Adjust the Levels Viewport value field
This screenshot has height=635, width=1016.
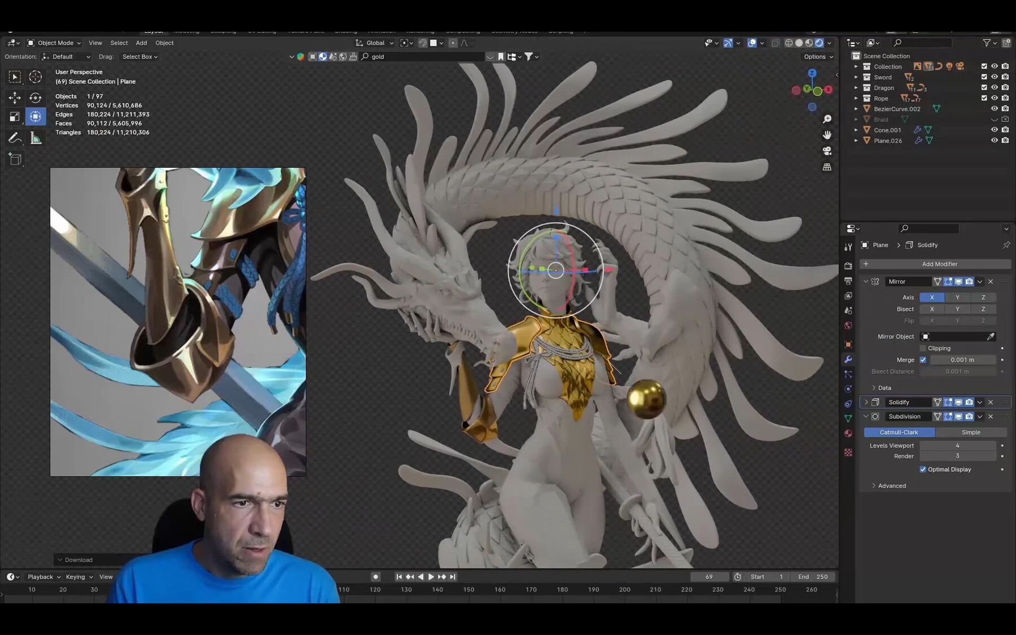point(957,445)
